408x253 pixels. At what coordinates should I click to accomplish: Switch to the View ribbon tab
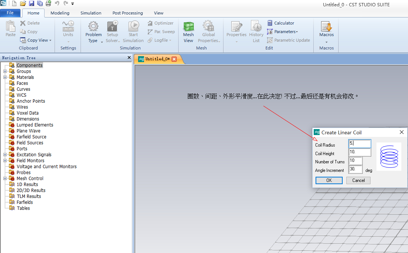tap(159, 13)
